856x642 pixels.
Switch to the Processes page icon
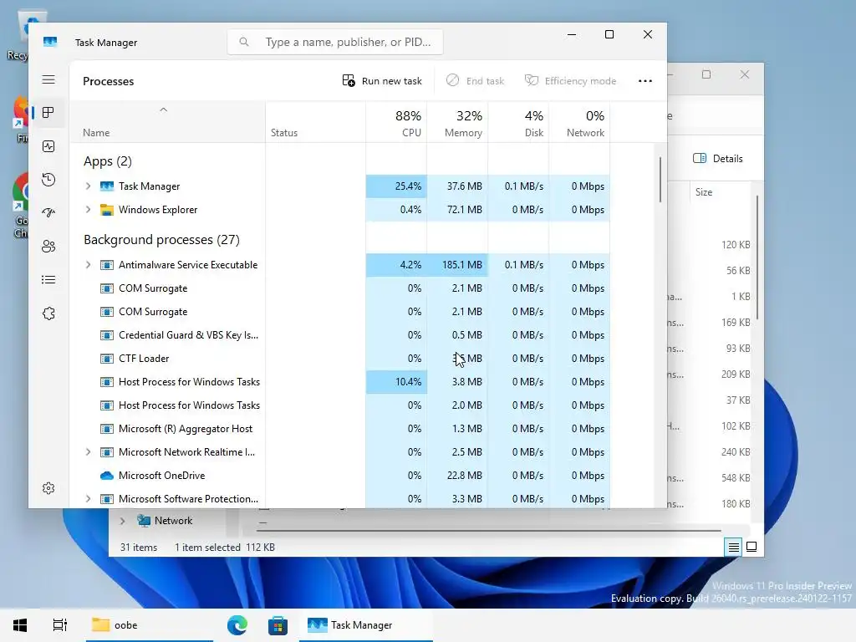click(x=48, y=113)
